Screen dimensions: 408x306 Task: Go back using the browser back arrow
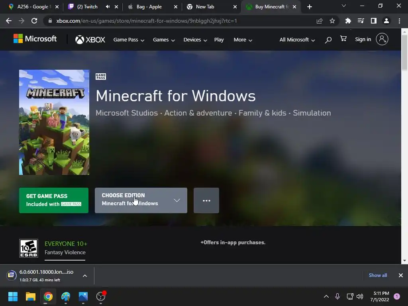[x=9, y=21]
